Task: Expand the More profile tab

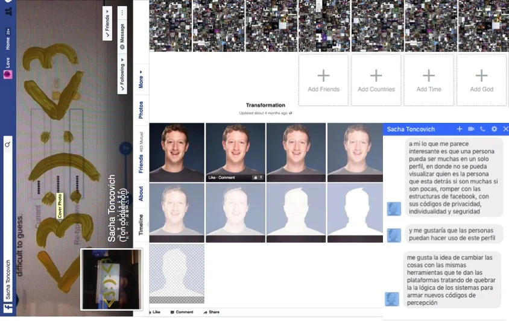Action: click(x=141, y=79)
